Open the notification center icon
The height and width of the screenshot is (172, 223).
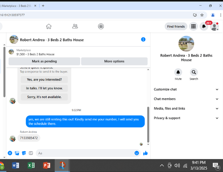(216, 166)
